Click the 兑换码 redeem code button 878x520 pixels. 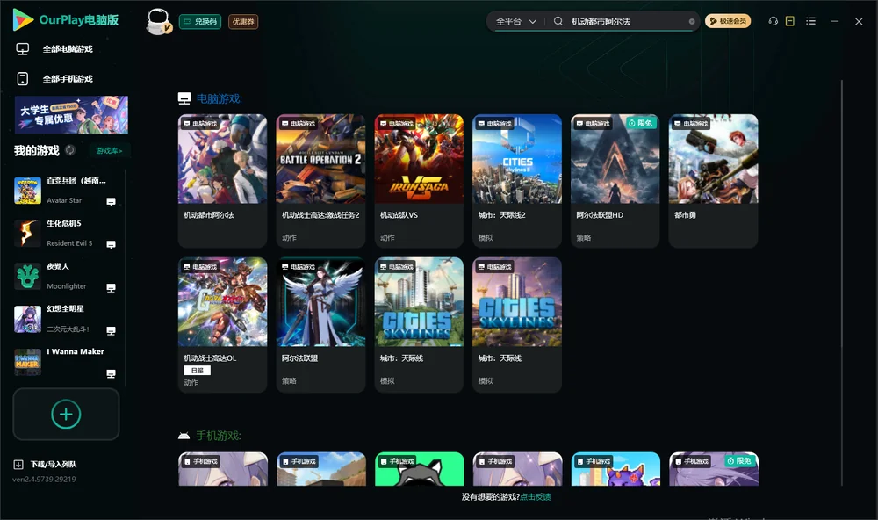click(200, 22)
